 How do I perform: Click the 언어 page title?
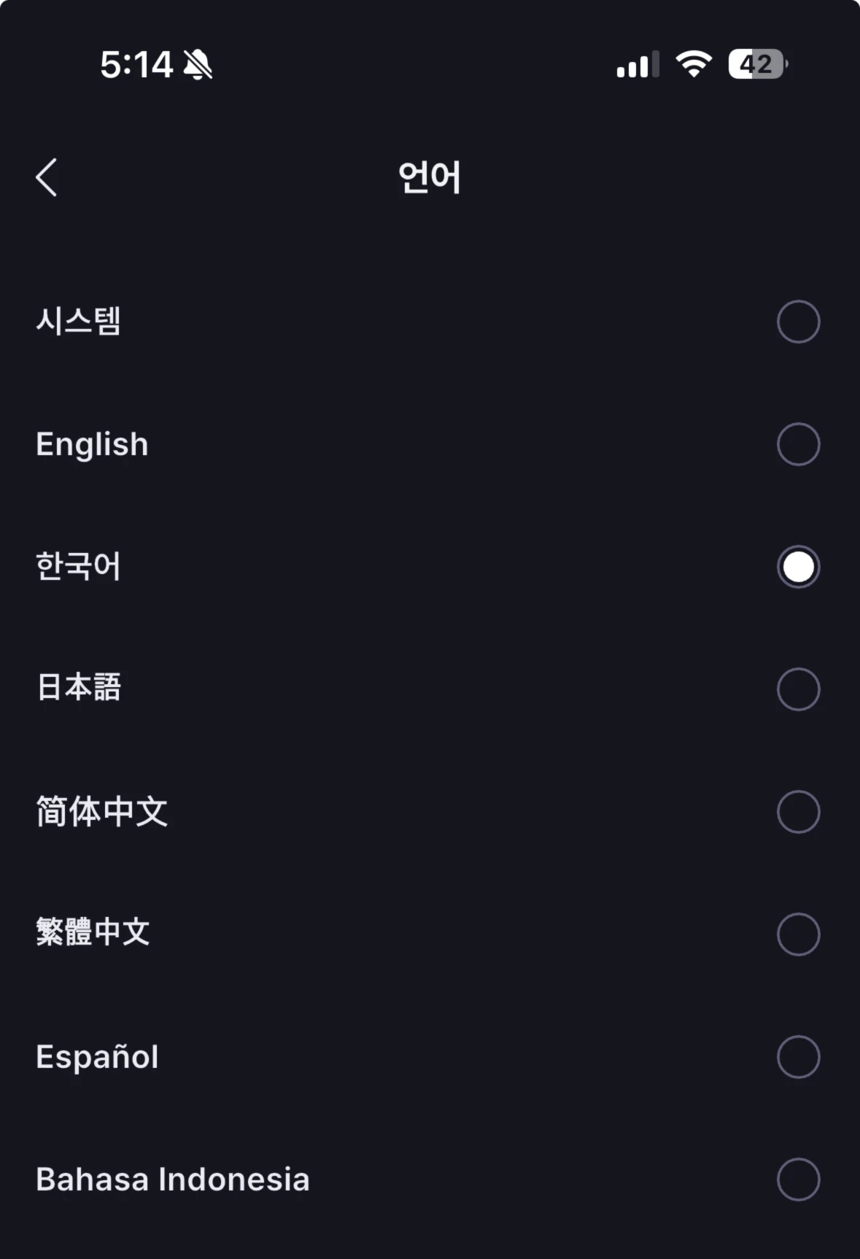pyautogui.click(x=430, y=177)
